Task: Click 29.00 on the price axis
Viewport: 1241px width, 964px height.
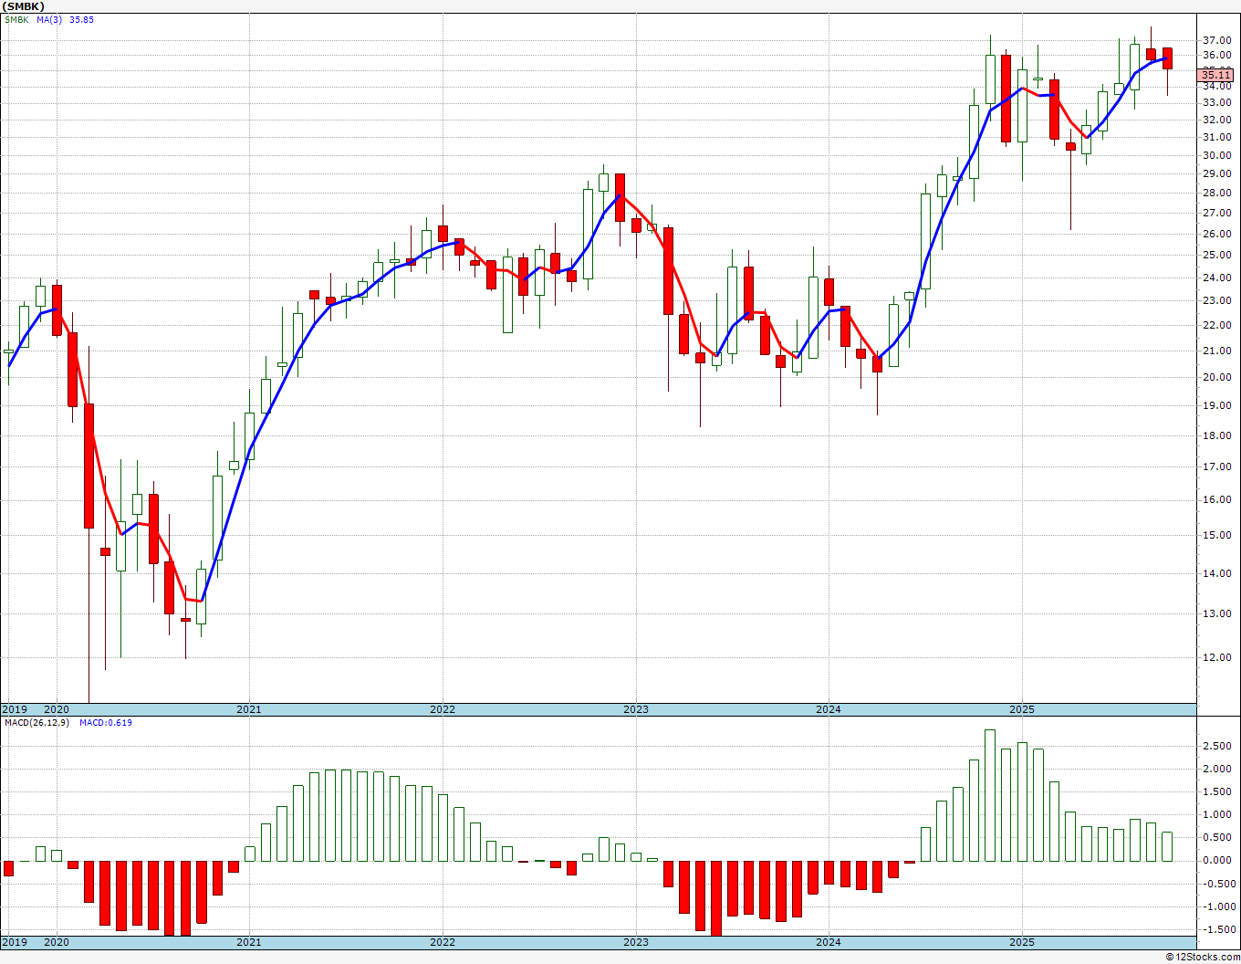Action: tap(1217, 173)
